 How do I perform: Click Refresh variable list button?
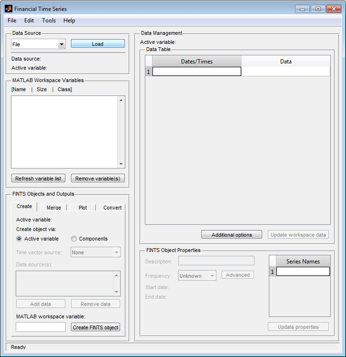38,178
